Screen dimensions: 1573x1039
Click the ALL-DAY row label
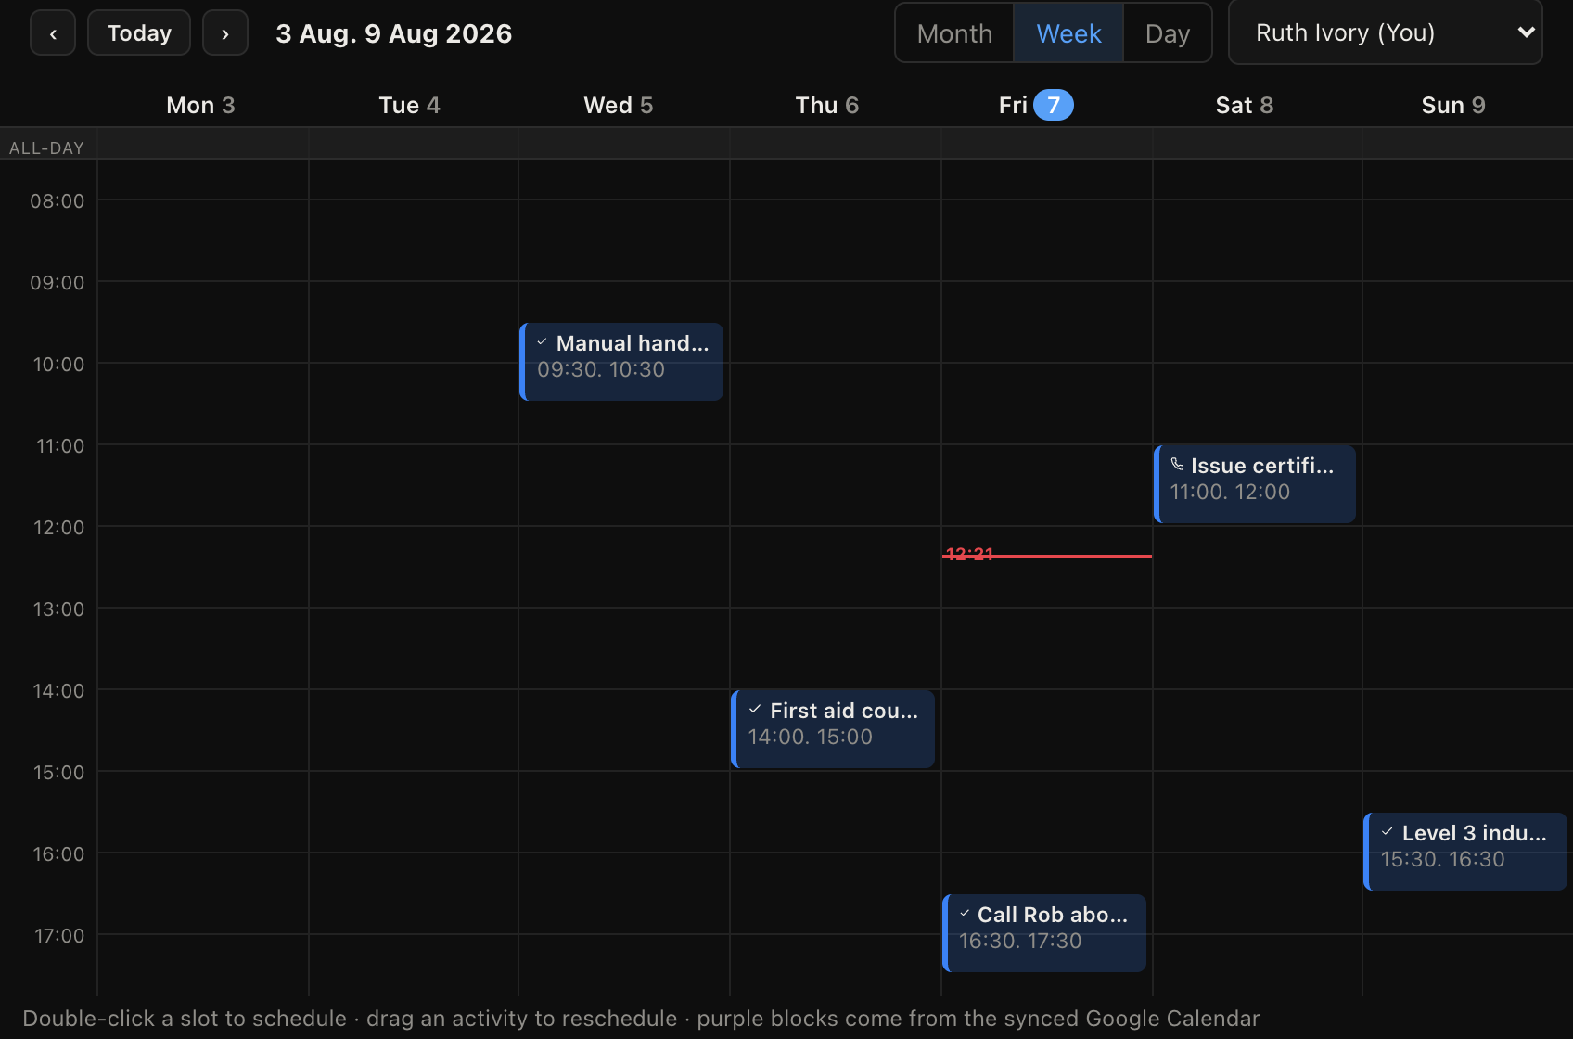46,148
